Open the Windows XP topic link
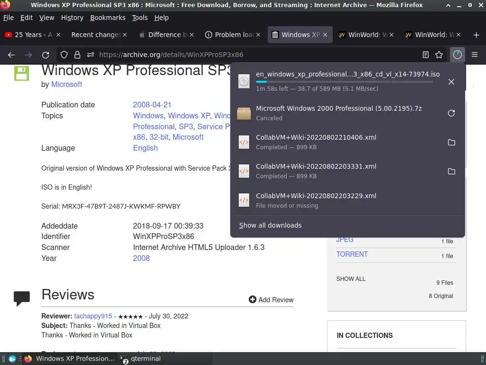486x365 pixels. click(x=189, y=116)
